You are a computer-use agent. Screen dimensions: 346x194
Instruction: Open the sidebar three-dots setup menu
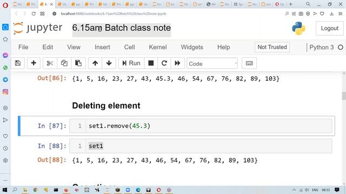(5, 181)
